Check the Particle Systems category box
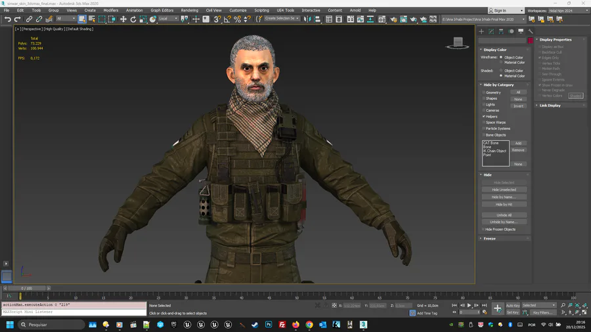This screenshot has height=332, width=591. tap(484, 129)
